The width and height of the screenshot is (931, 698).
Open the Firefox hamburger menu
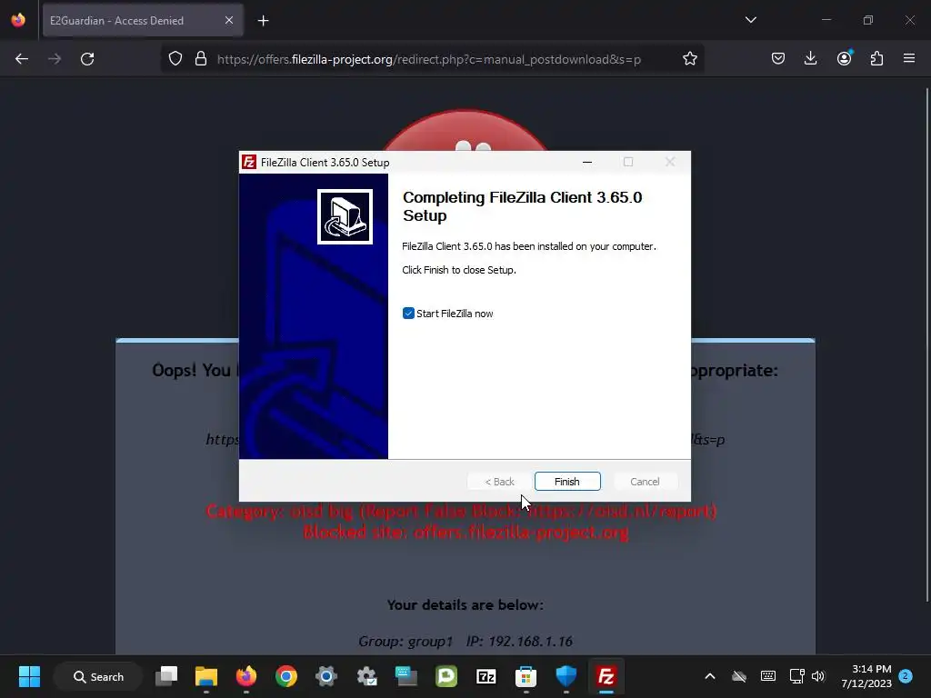tap(909, 58)
